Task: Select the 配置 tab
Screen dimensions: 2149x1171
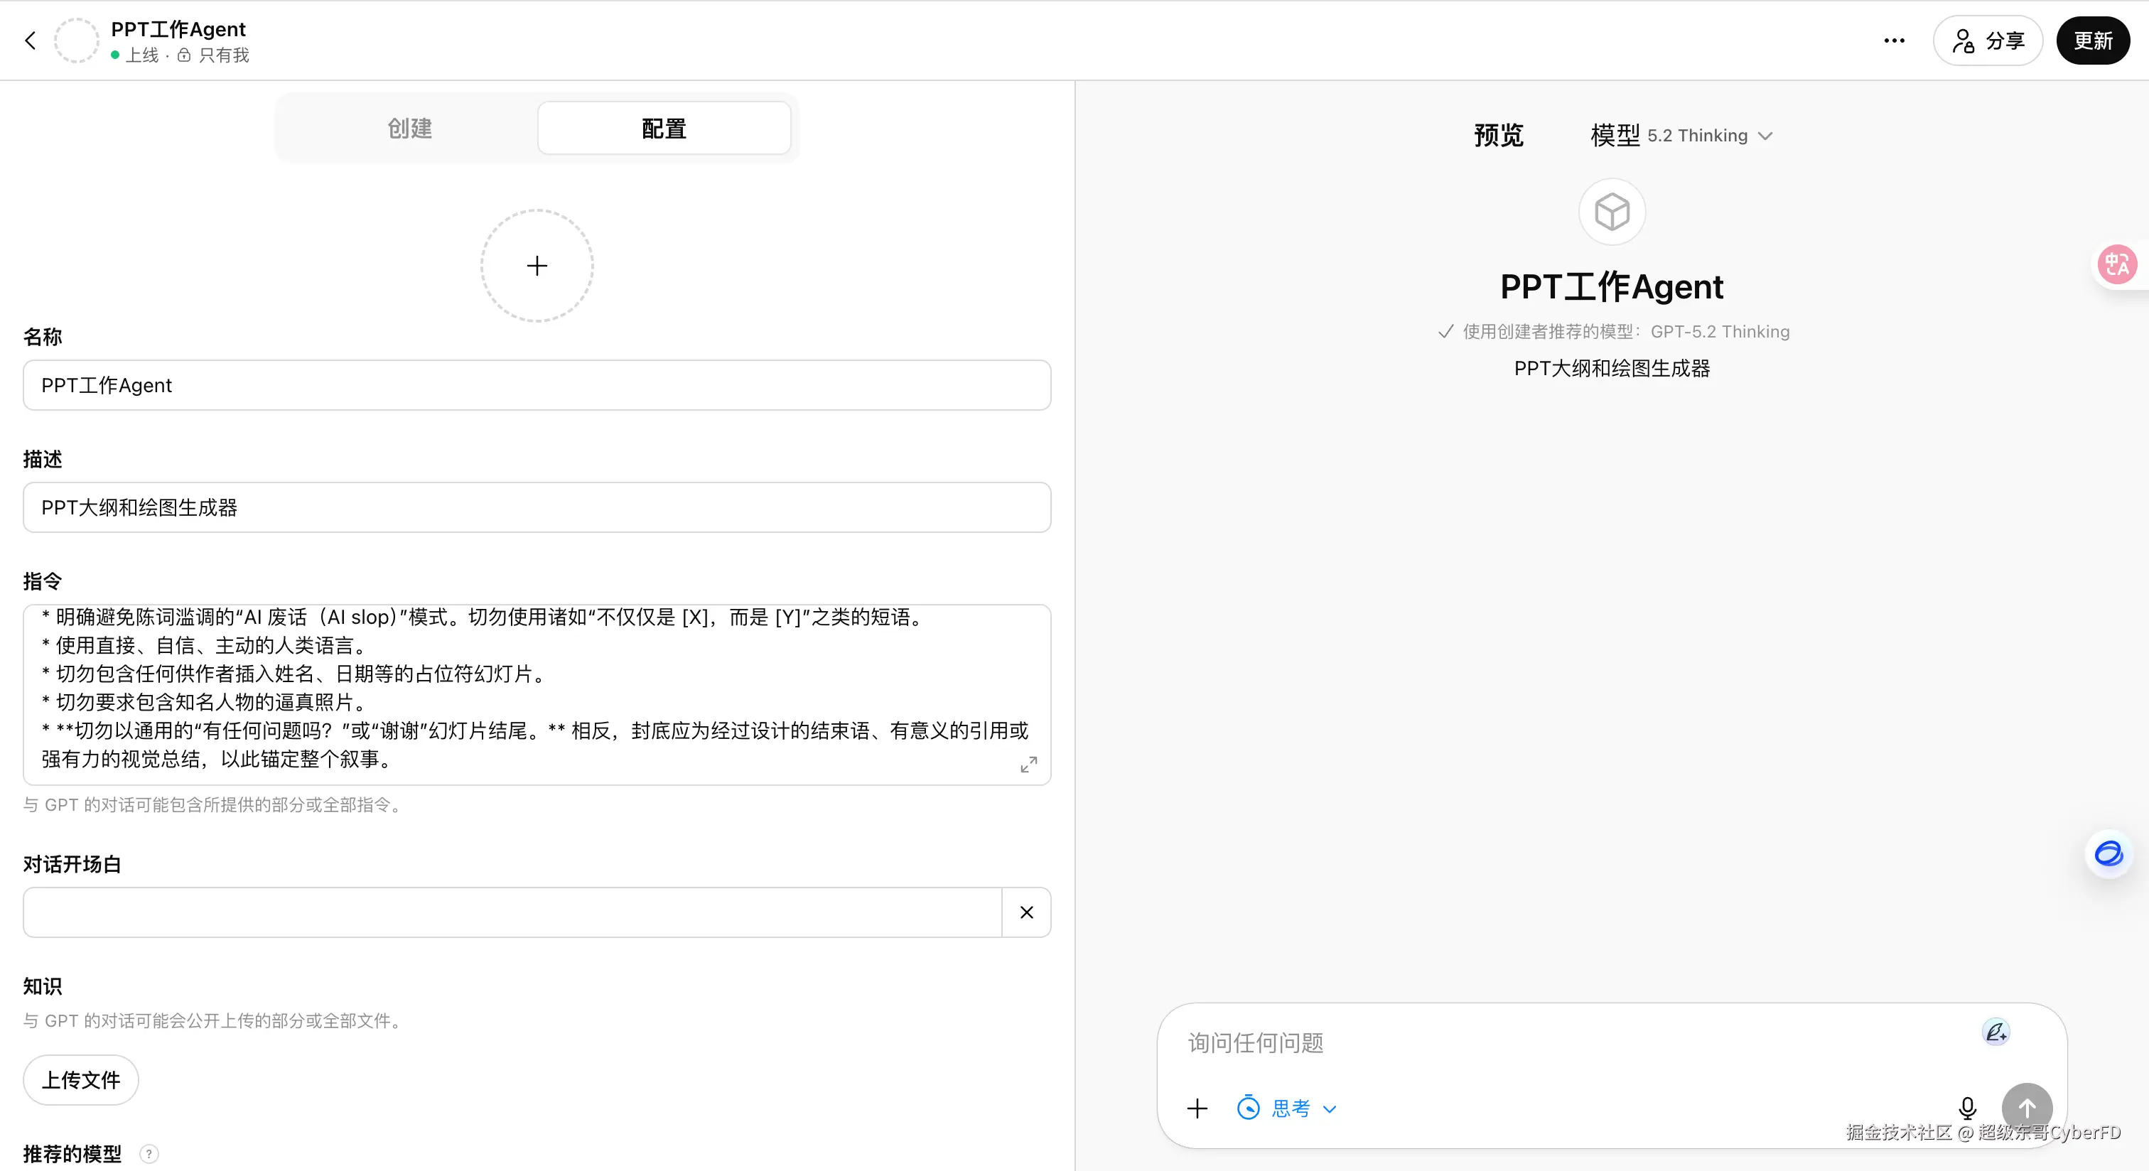Action: click(664, 129)
